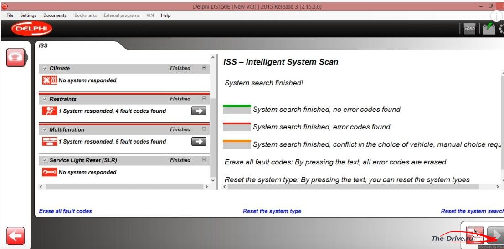The image size is (504, 249).
Task: Click Erase all fault codes link
Action: [x=65, y=211]
